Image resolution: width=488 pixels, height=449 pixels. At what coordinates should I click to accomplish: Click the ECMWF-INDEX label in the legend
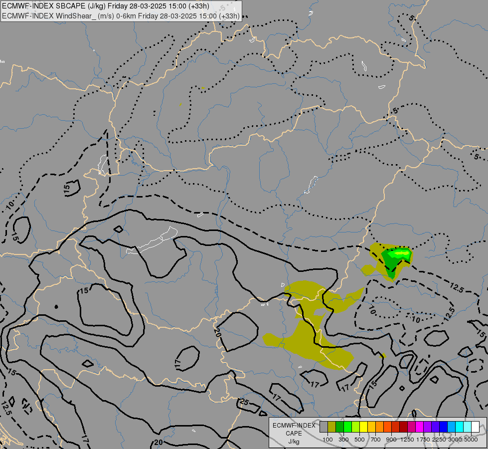(294, 426)
